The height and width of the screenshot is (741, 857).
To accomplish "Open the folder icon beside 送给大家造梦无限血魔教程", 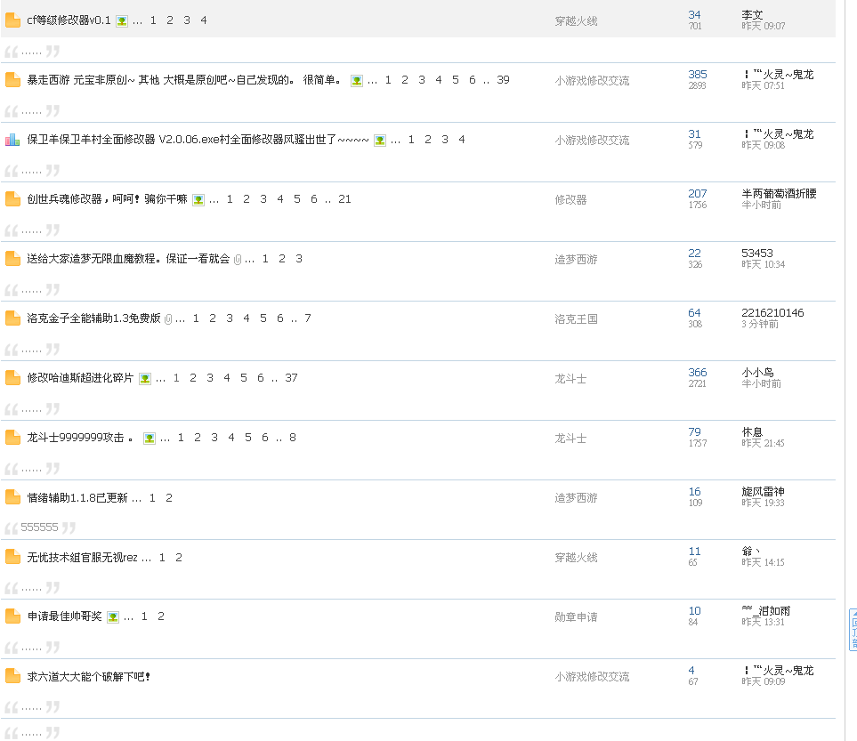I will 12,259.
